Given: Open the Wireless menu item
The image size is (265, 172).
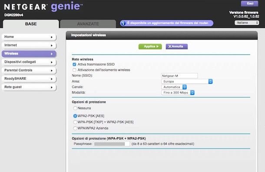Looking at the screenshot, I should pyautogui.click(x=29, y=54).
